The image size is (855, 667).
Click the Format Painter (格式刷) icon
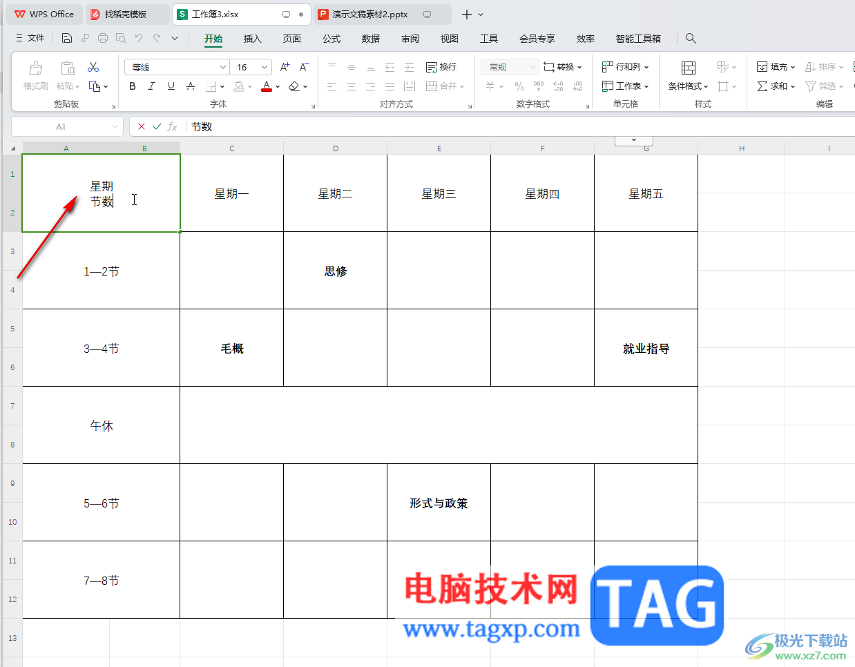tap(35, 68)
